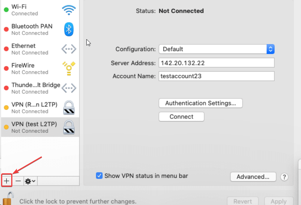Click the lock icon to prevent changes
301x205 pixels.
point(9,198)
